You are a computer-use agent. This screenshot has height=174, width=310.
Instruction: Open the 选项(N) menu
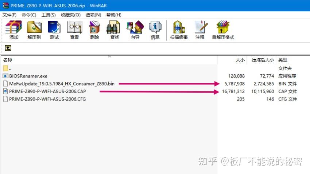pyautogui.click(x=93, y=15)
